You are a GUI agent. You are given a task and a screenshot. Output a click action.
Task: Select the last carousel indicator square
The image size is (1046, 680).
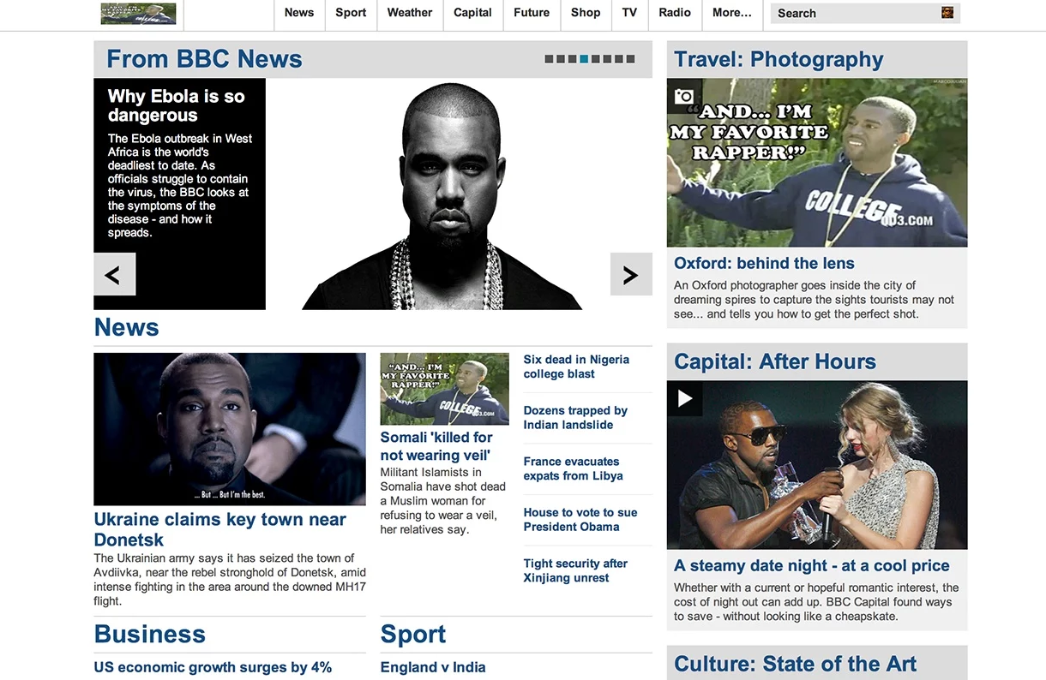coord(630,59)
